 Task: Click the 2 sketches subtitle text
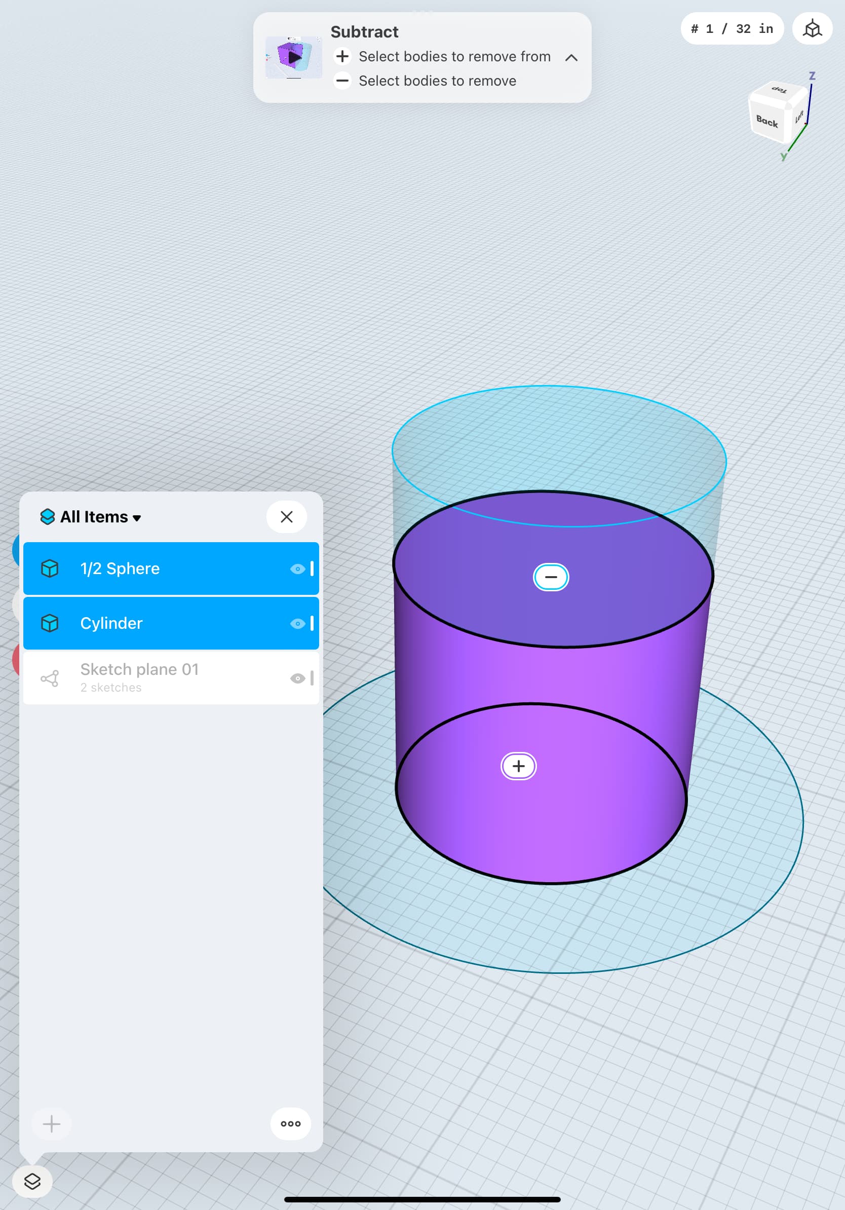click(111, 688)
